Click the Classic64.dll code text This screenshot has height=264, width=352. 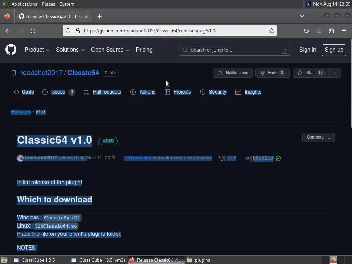(62, 218)
